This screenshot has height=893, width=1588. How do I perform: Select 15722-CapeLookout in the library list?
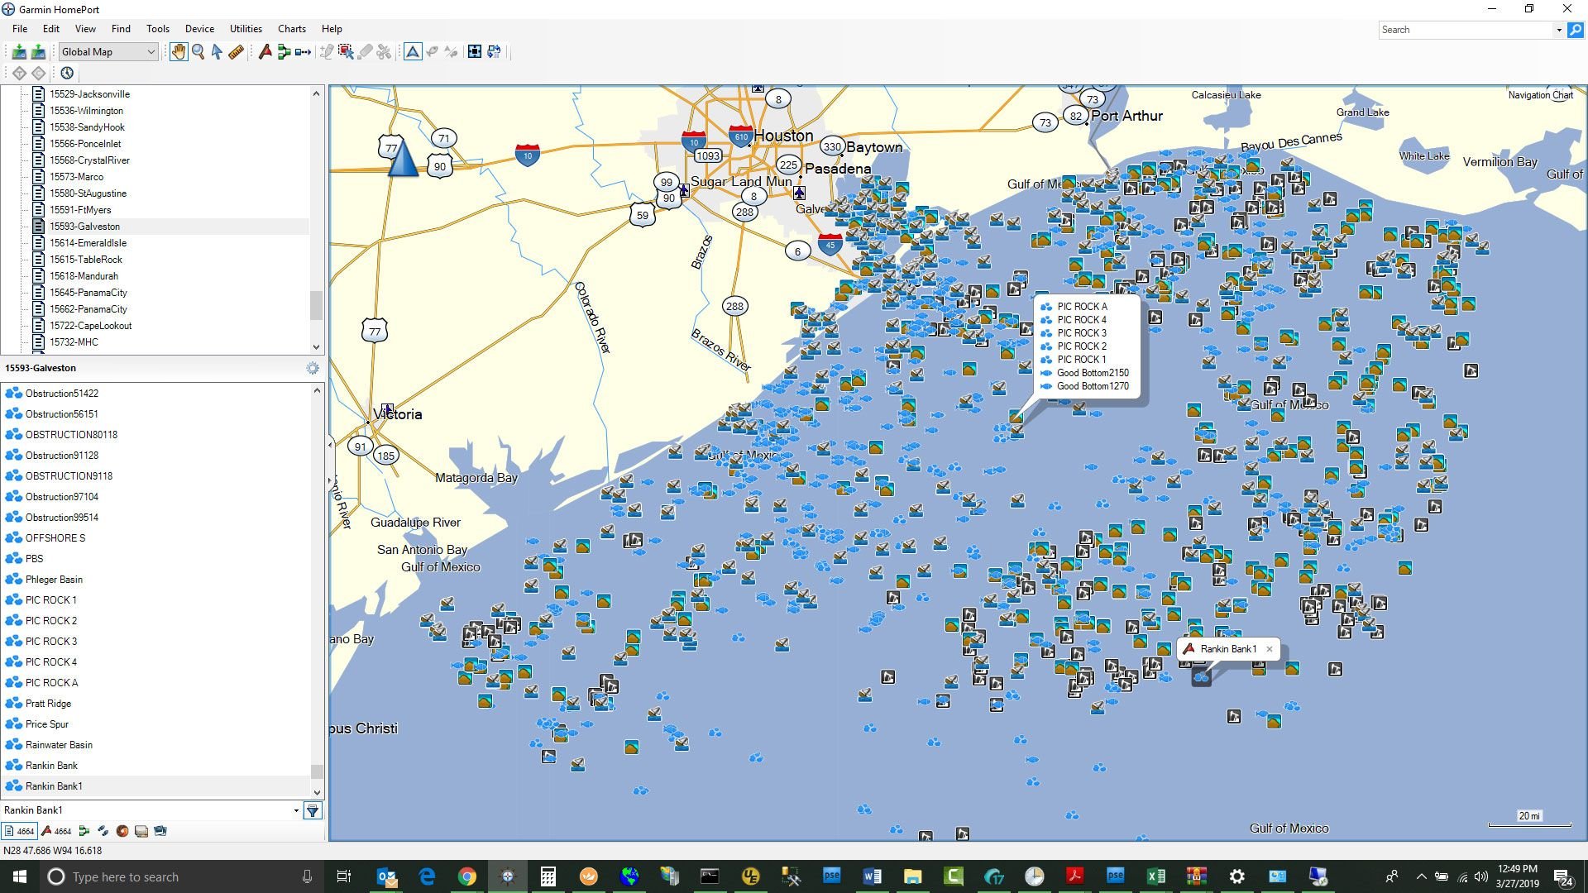click(x=91, y=326)
